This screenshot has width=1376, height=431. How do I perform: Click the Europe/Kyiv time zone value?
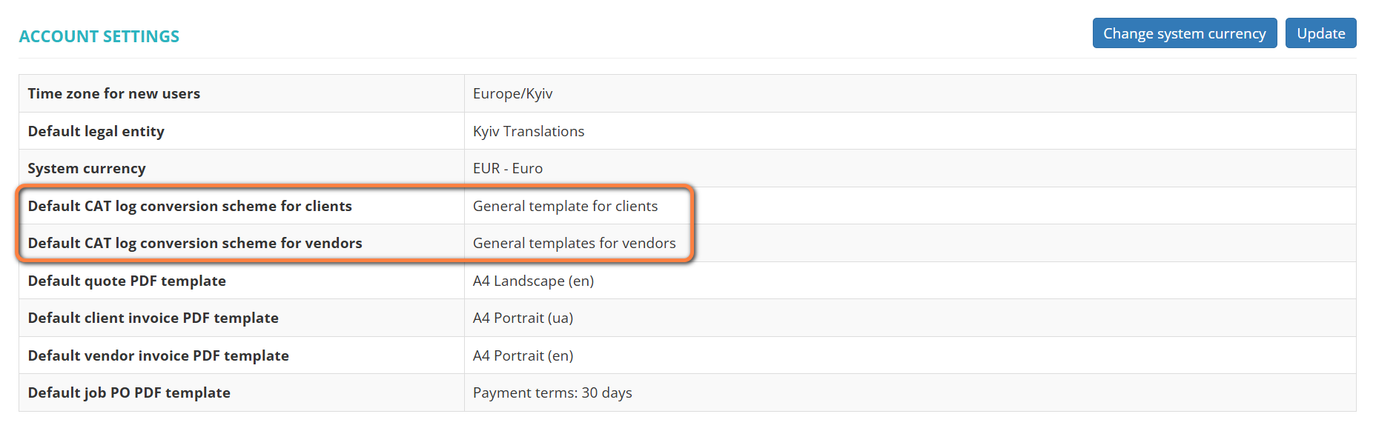512,93
